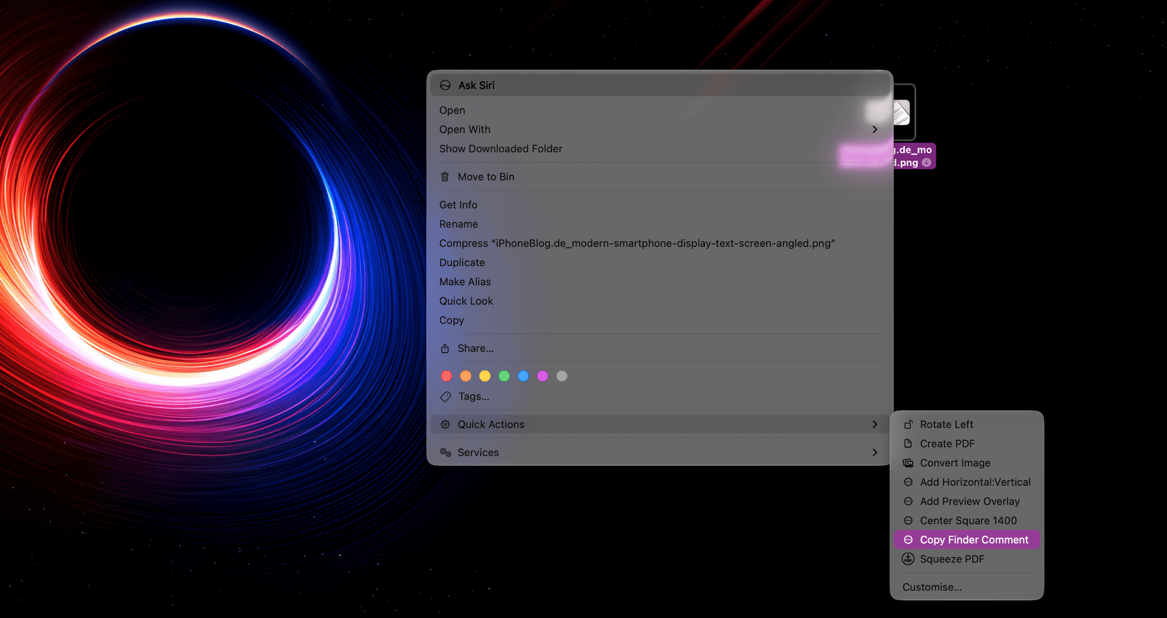Expand the Services submenu arrow

(x=875, y=453)
